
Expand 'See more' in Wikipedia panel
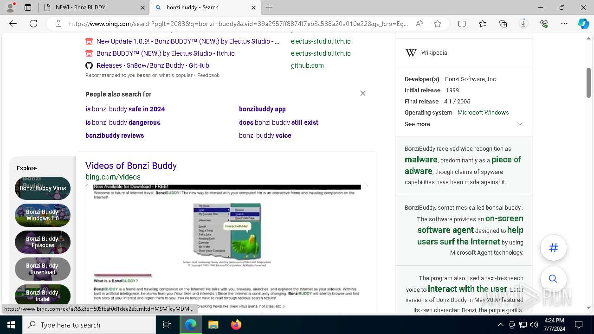click(464, 124)
